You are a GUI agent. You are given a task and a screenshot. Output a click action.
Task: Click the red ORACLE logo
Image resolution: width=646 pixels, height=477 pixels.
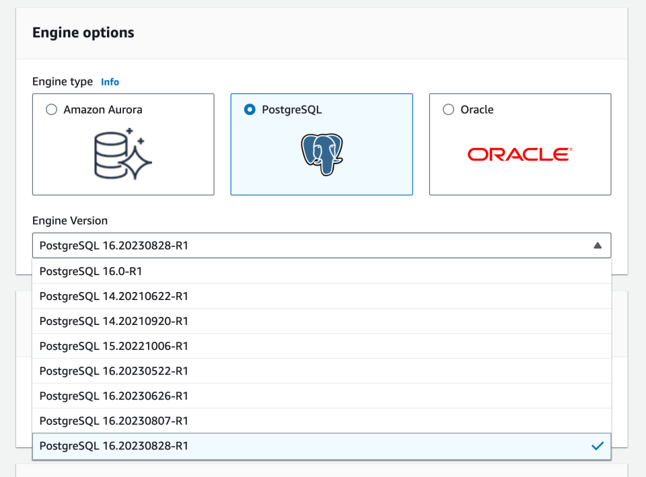click(x=519, y=153)
